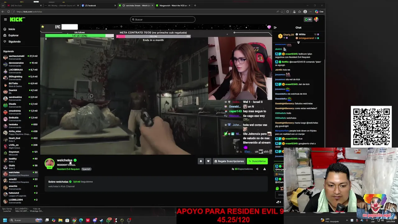Open Goyomon Minecraft channel
The image size is (398, 224).
click(20, 153)
